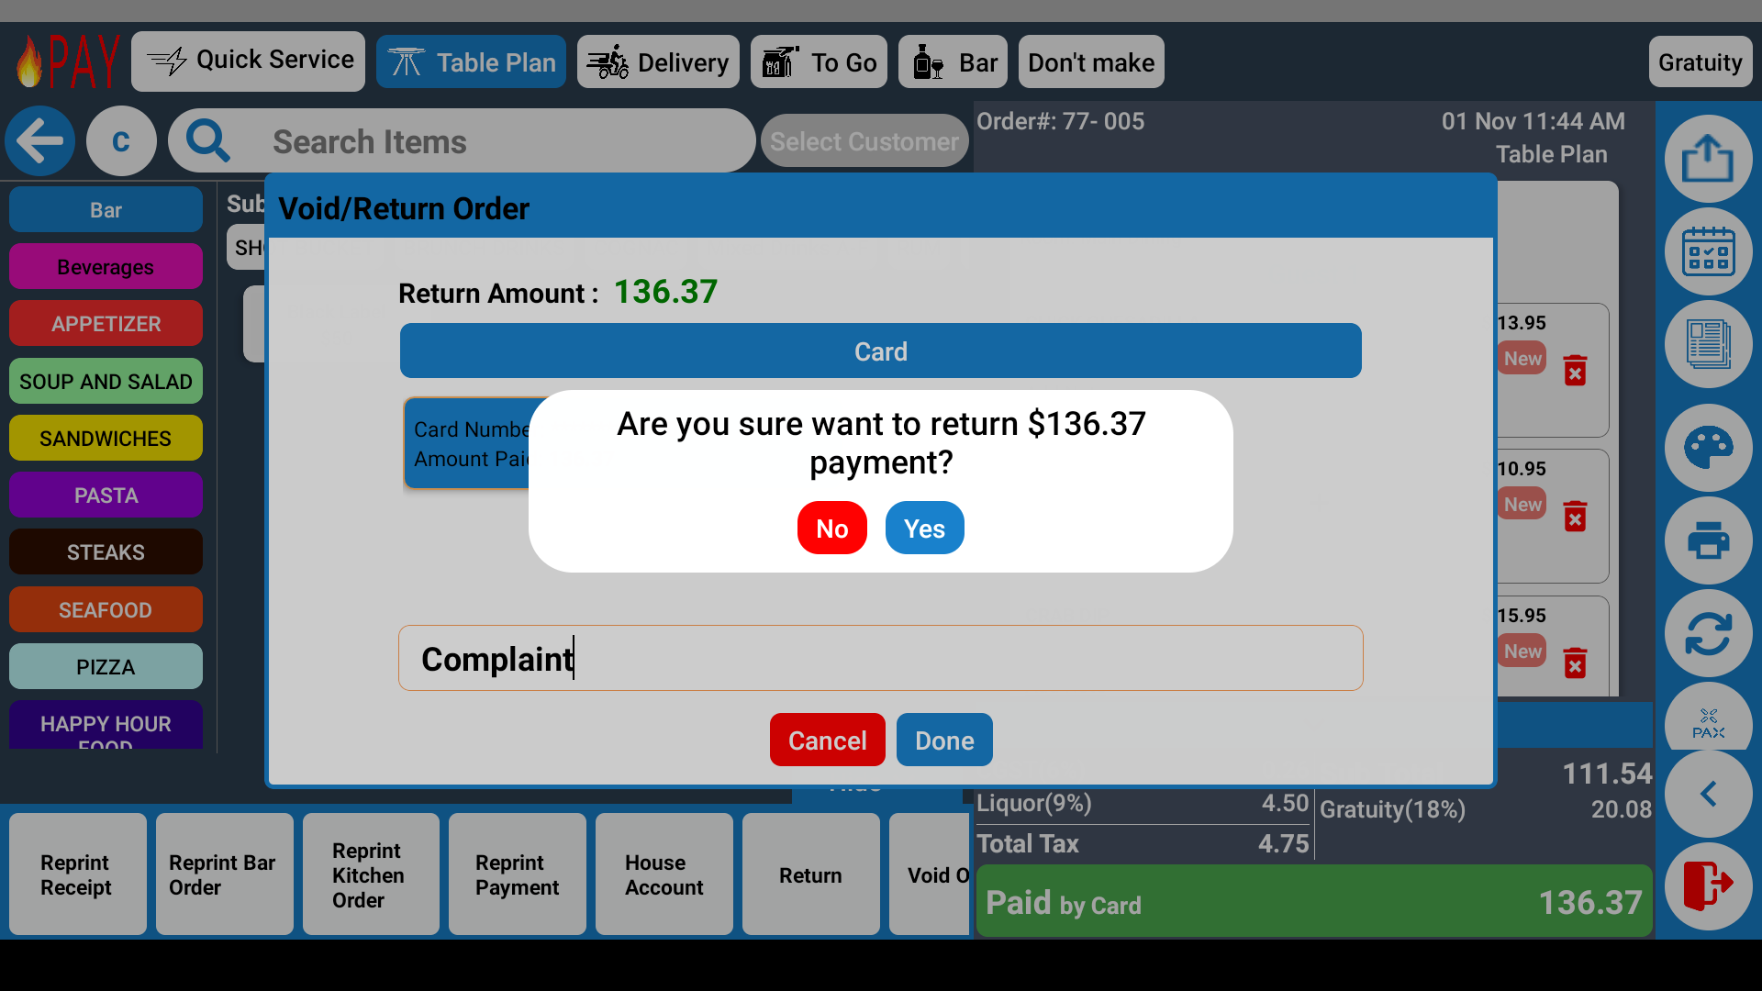The image size is (1762, 991).
Task: Click the refresh sync icon
Action: coord(1708,633)
